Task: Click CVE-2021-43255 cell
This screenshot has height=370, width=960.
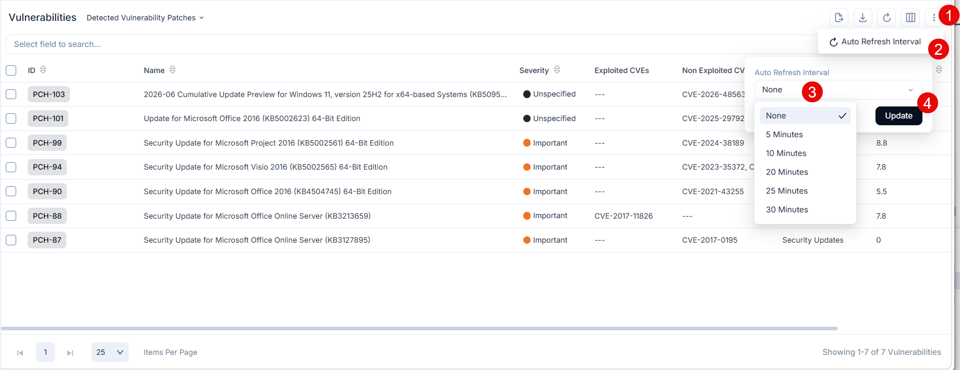Action: coord(713,192)
